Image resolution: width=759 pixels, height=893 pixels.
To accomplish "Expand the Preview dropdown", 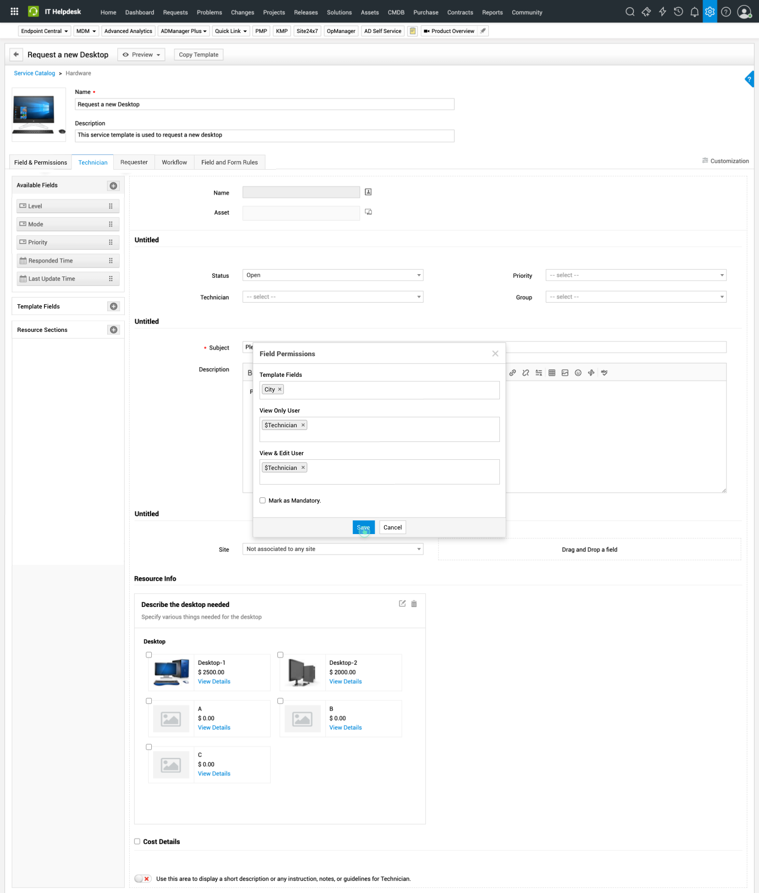I will point(142,55).
